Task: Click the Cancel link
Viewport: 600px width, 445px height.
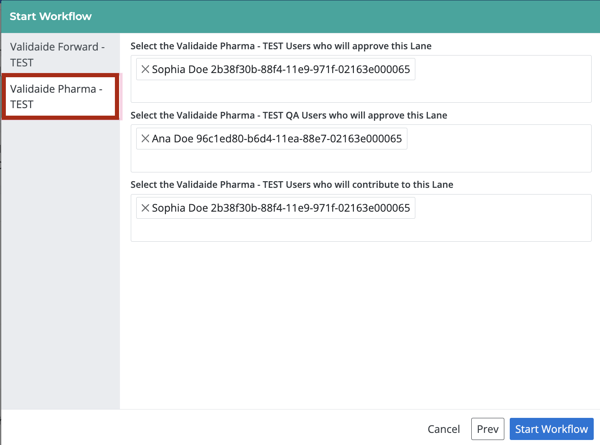Action: [x=443, y=429]
